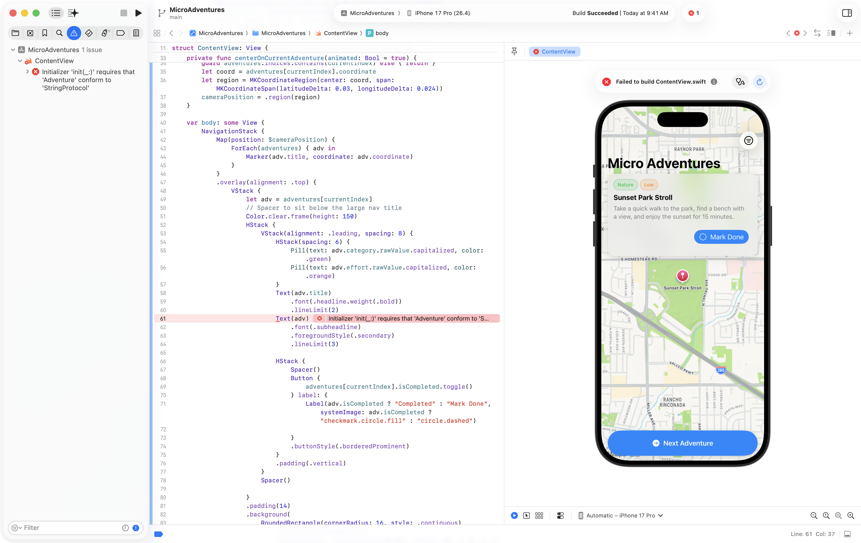
Task: Toggle the inspector panel visibility
Action: (847, 13)
